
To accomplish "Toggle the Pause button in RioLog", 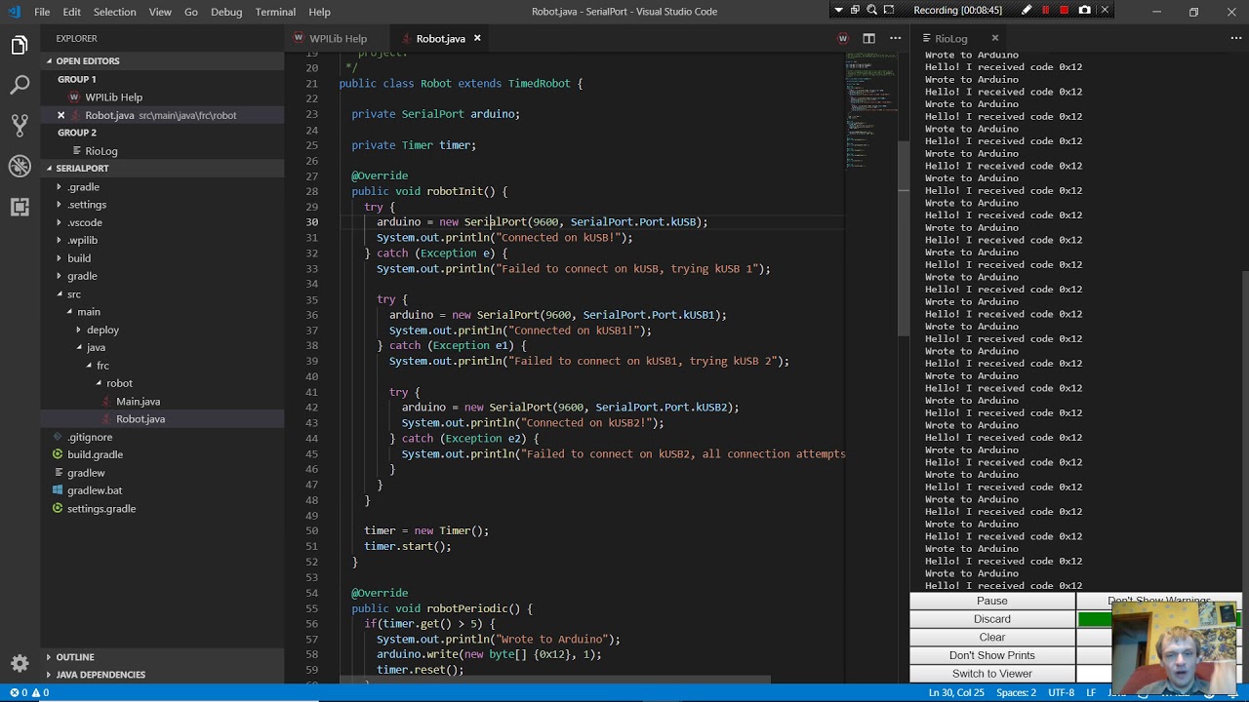I will [991, 601].
